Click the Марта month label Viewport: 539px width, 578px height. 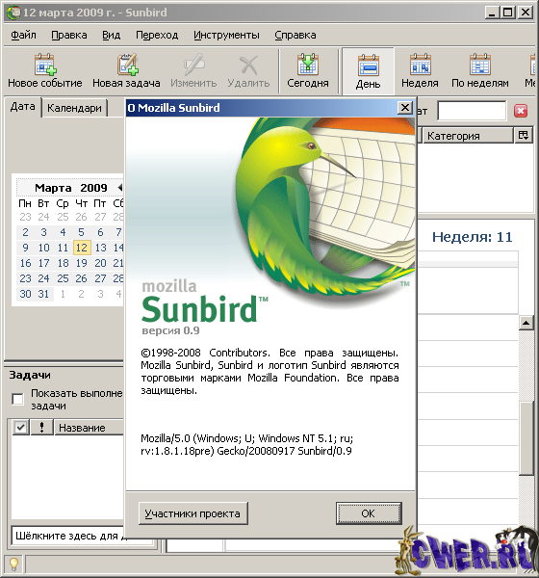[x=54, y=188]
